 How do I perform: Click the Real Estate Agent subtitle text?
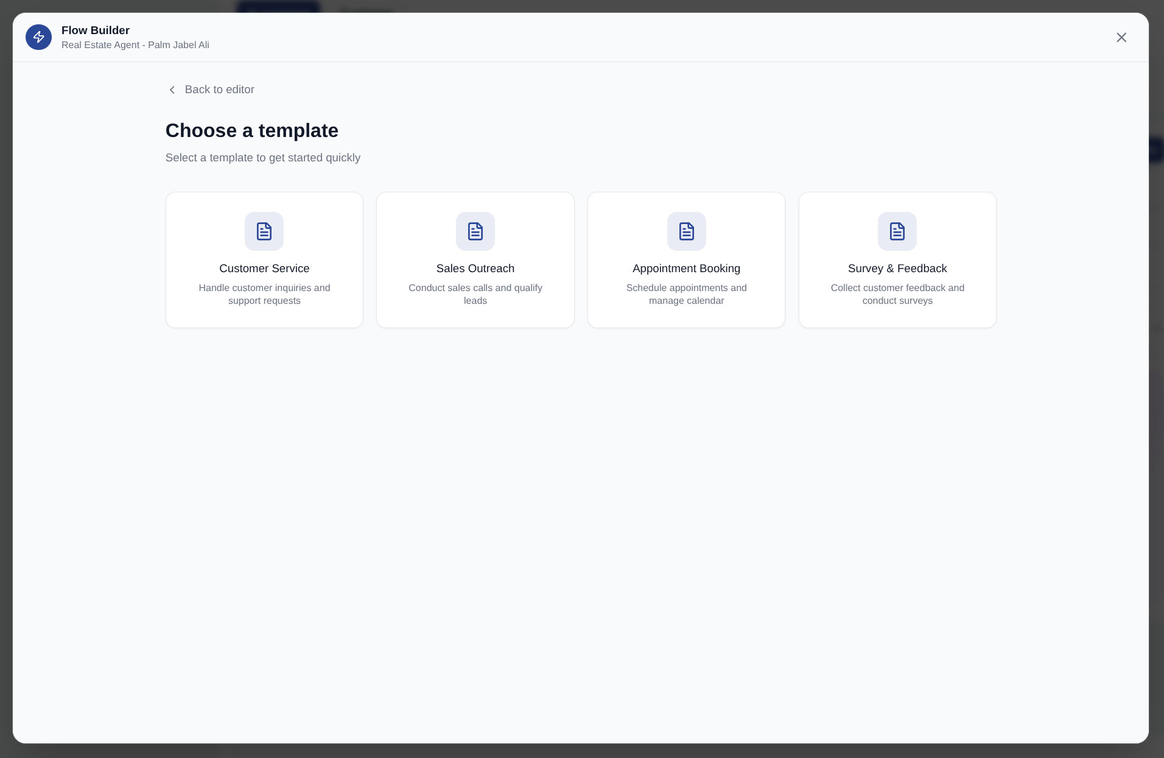[x=135, y=45]
